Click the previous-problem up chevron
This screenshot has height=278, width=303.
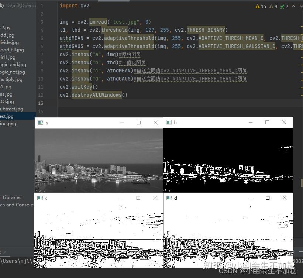point(294,6)
